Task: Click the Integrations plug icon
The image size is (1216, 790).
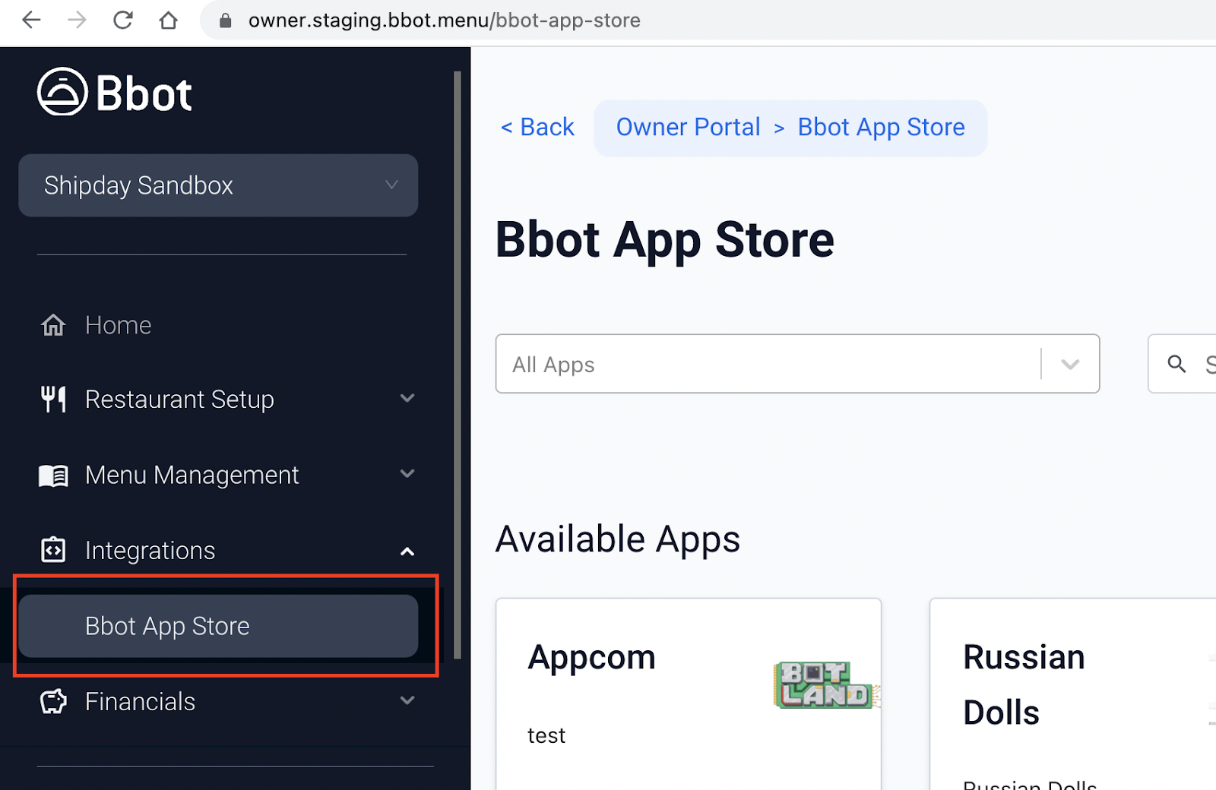Action: (x=52, y=549)
